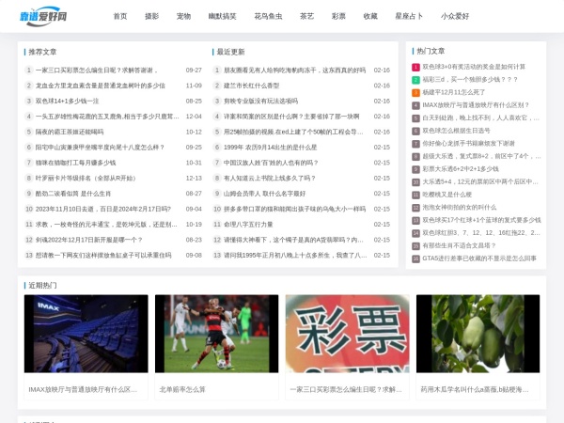Open hot article 双色球怎么根据生日选号

tap(456, 131)
